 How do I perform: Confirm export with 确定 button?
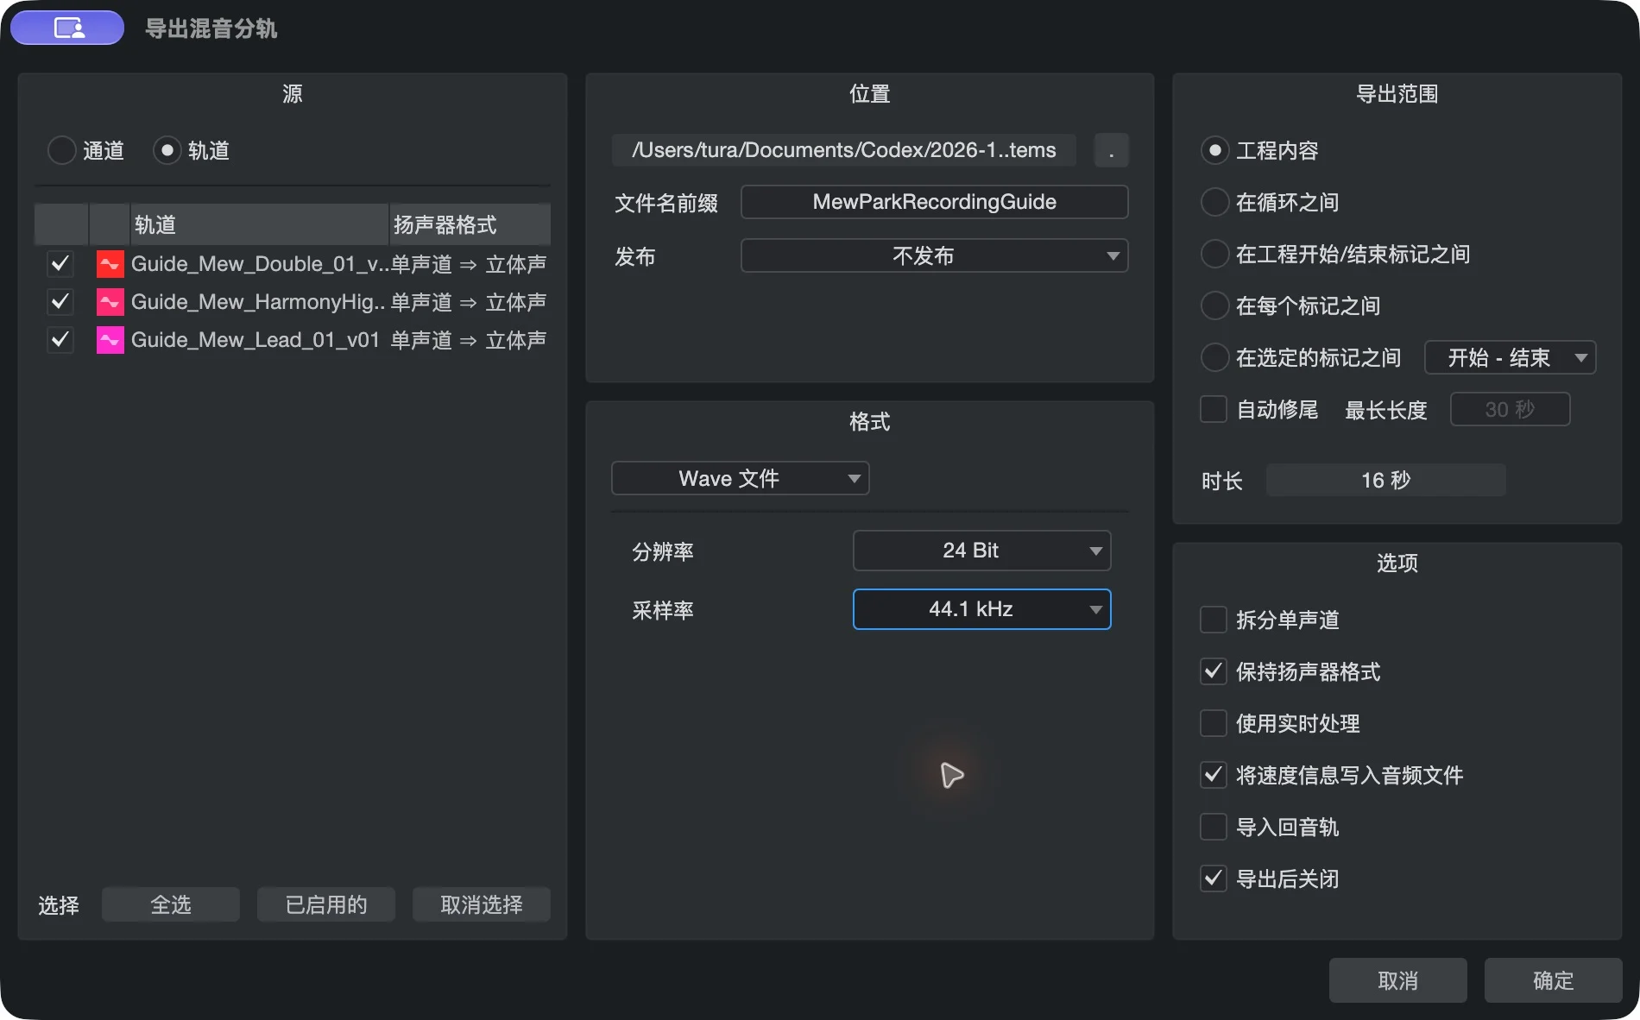1554,980
